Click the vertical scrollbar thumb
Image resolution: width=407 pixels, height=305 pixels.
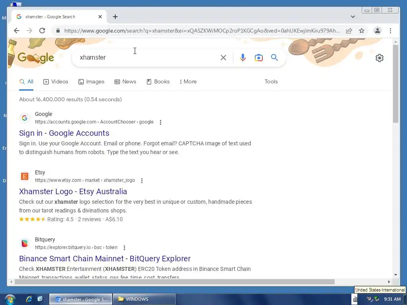[x=395, y=83]
